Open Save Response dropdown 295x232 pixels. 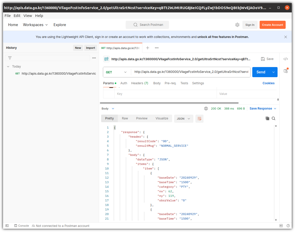263,109
